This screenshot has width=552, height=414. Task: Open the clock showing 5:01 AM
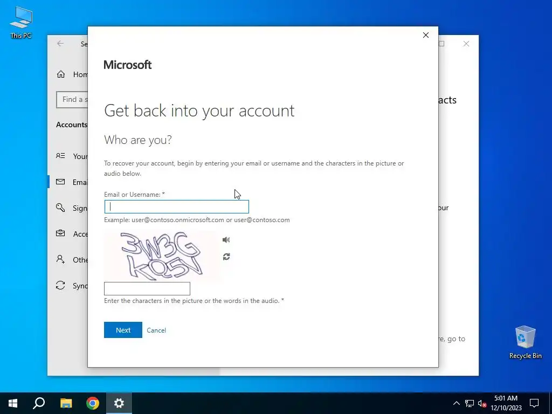coord(506,403)
